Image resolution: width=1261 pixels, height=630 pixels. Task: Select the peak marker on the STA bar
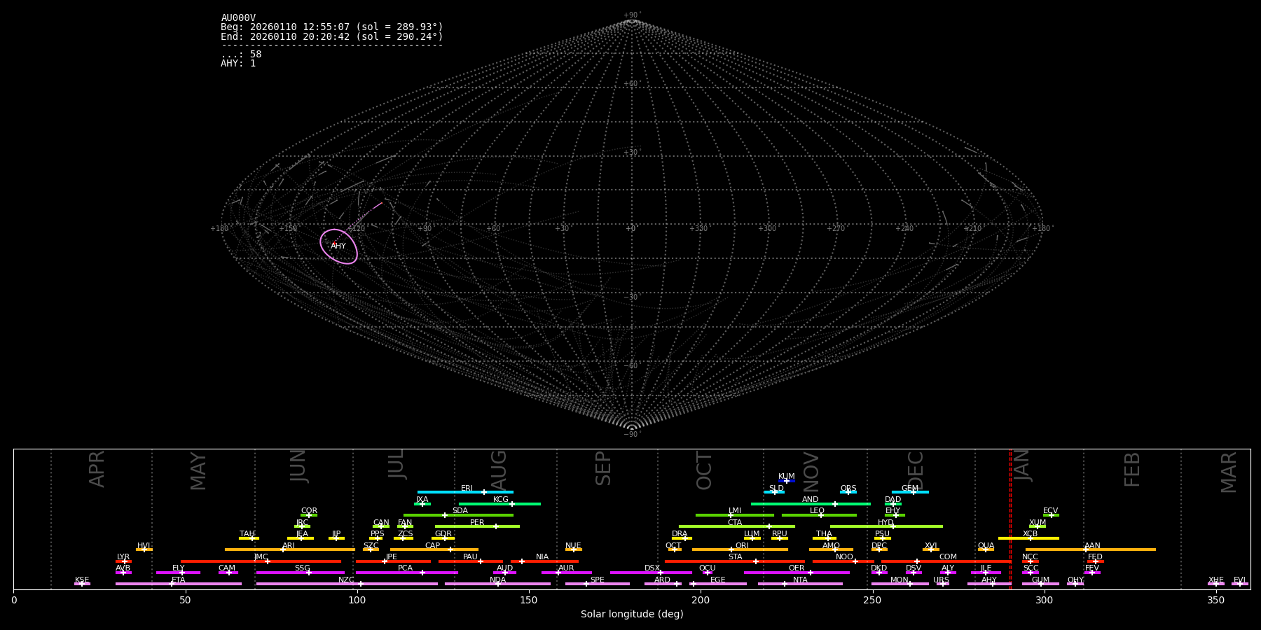coord(755,561)
